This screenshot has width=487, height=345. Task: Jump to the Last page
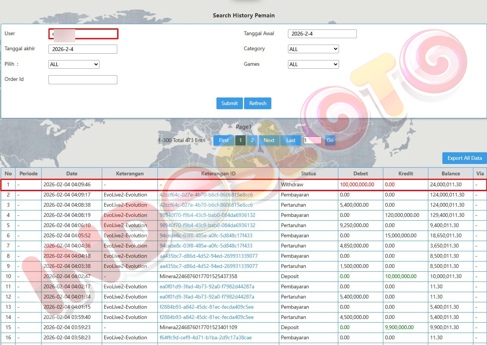291,140
